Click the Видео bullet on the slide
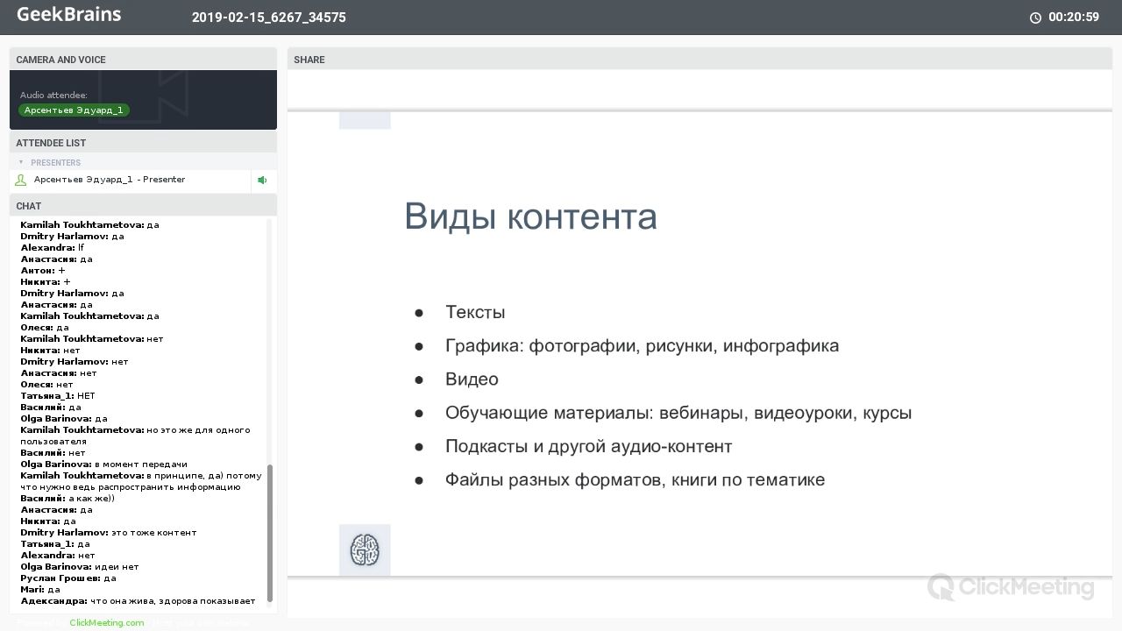Viewport: 1122px width, 631px height. (x=472, y=379)
